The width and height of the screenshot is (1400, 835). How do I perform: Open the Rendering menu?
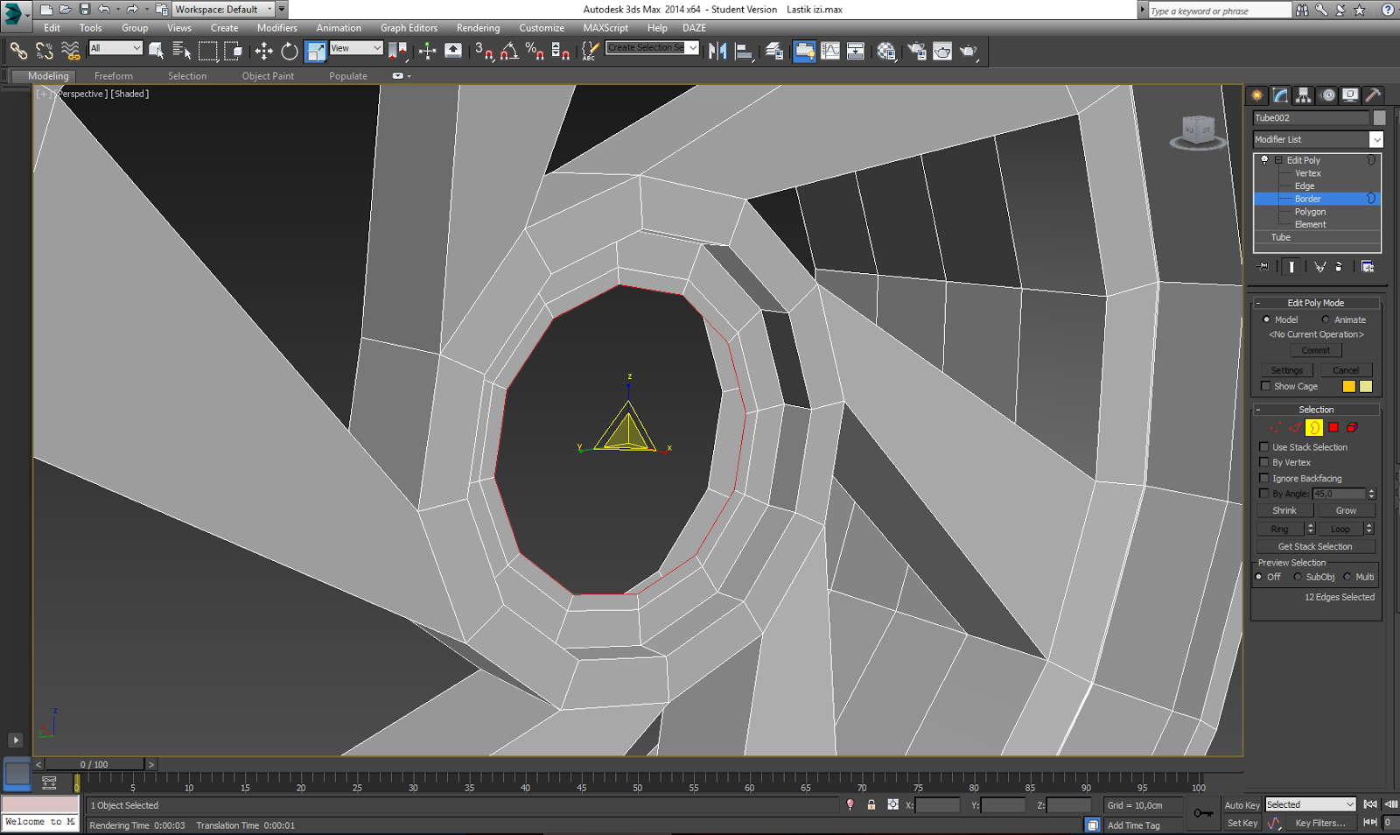pos(478,28)
